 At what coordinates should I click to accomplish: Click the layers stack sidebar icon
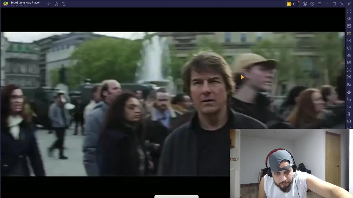pyautogui.click(x=349, y=121)
